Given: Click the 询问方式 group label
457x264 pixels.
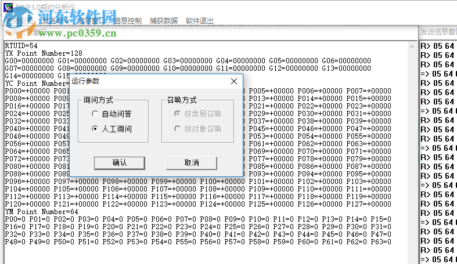Looking at the screenshot, I should coord(98,100).
